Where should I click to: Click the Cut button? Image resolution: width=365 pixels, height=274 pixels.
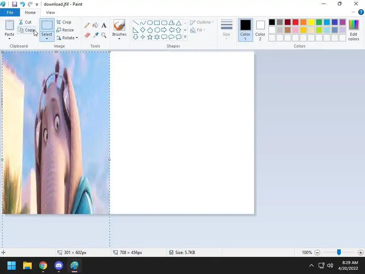coord(25,22)
